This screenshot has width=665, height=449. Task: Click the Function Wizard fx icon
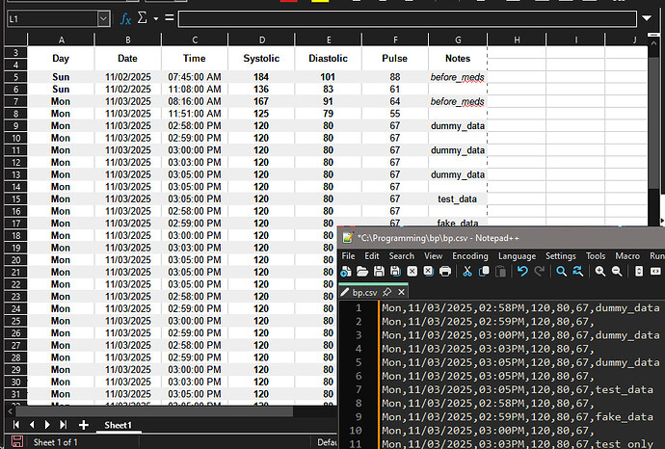(125, 18)
